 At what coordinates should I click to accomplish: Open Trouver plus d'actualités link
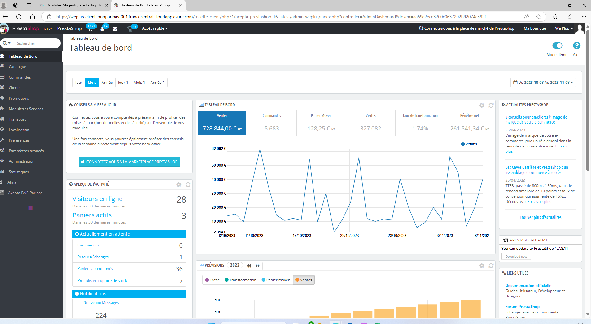(x=541, y=217)
